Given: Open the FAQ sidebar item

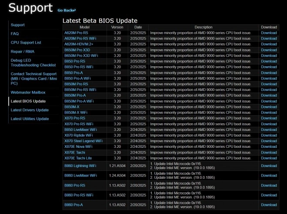Looking at the screenshot, I should [x=15, y=33].
